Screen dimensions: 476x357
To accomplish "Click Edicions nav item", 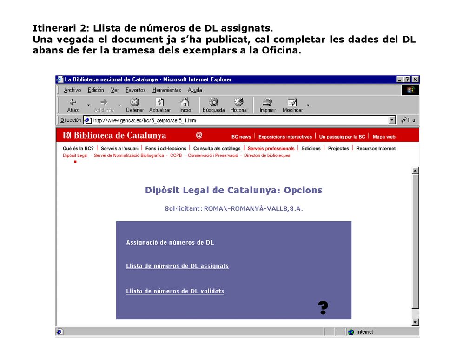I will (x=311, y=148).
